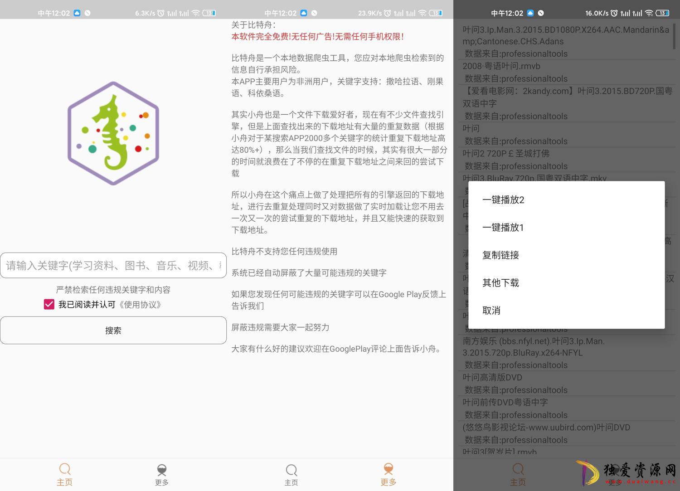
Task: Tap line 比特舟不支持您任何违规使用
Action: click(x=284, y=252)
